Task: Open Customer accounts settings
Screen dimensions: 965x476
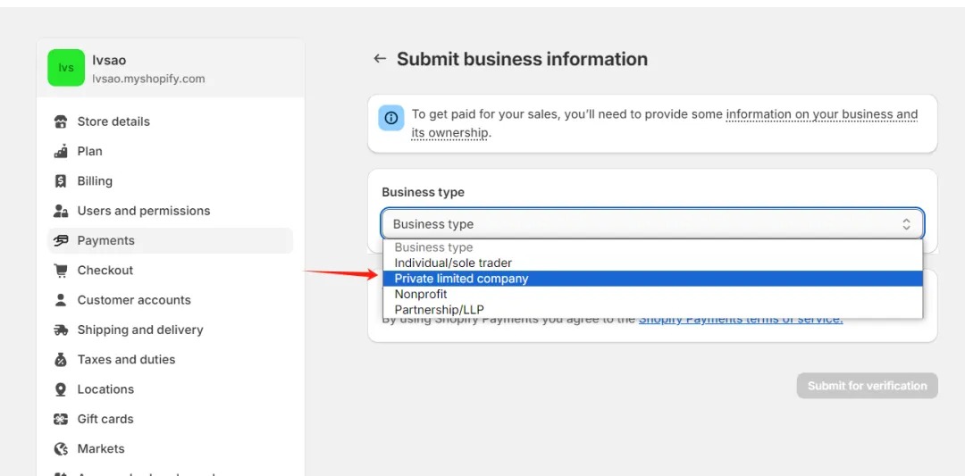Action: [x=134, y=300]
